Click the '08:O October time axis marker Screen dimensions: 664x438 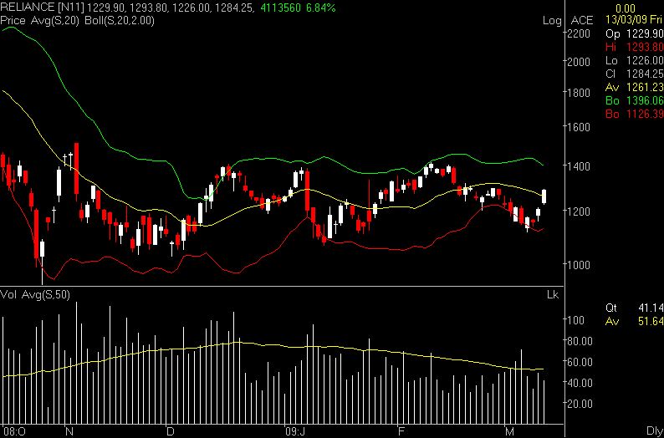pyautogui.click(x=14, y=431)
